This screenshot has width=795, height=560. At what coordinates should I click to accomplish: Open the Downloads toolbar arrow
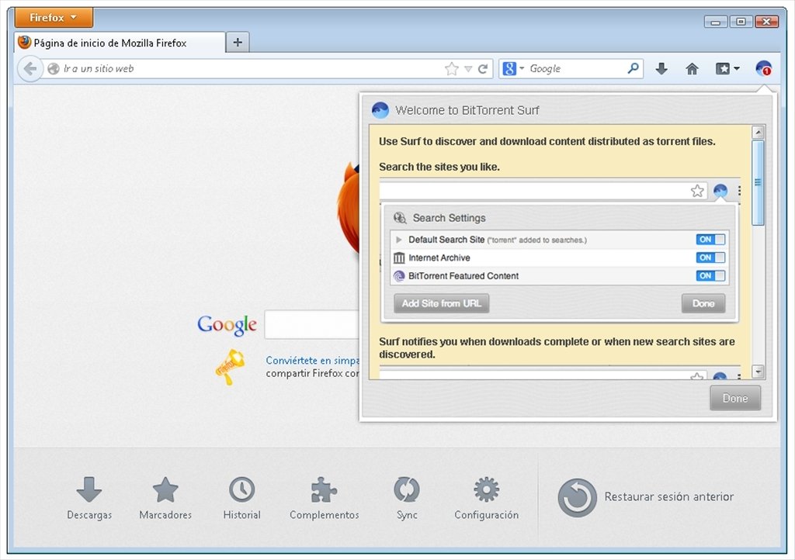click(x=661, y=68)
